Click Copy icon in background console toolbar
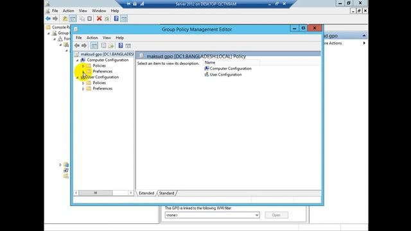 pos(82,19)
